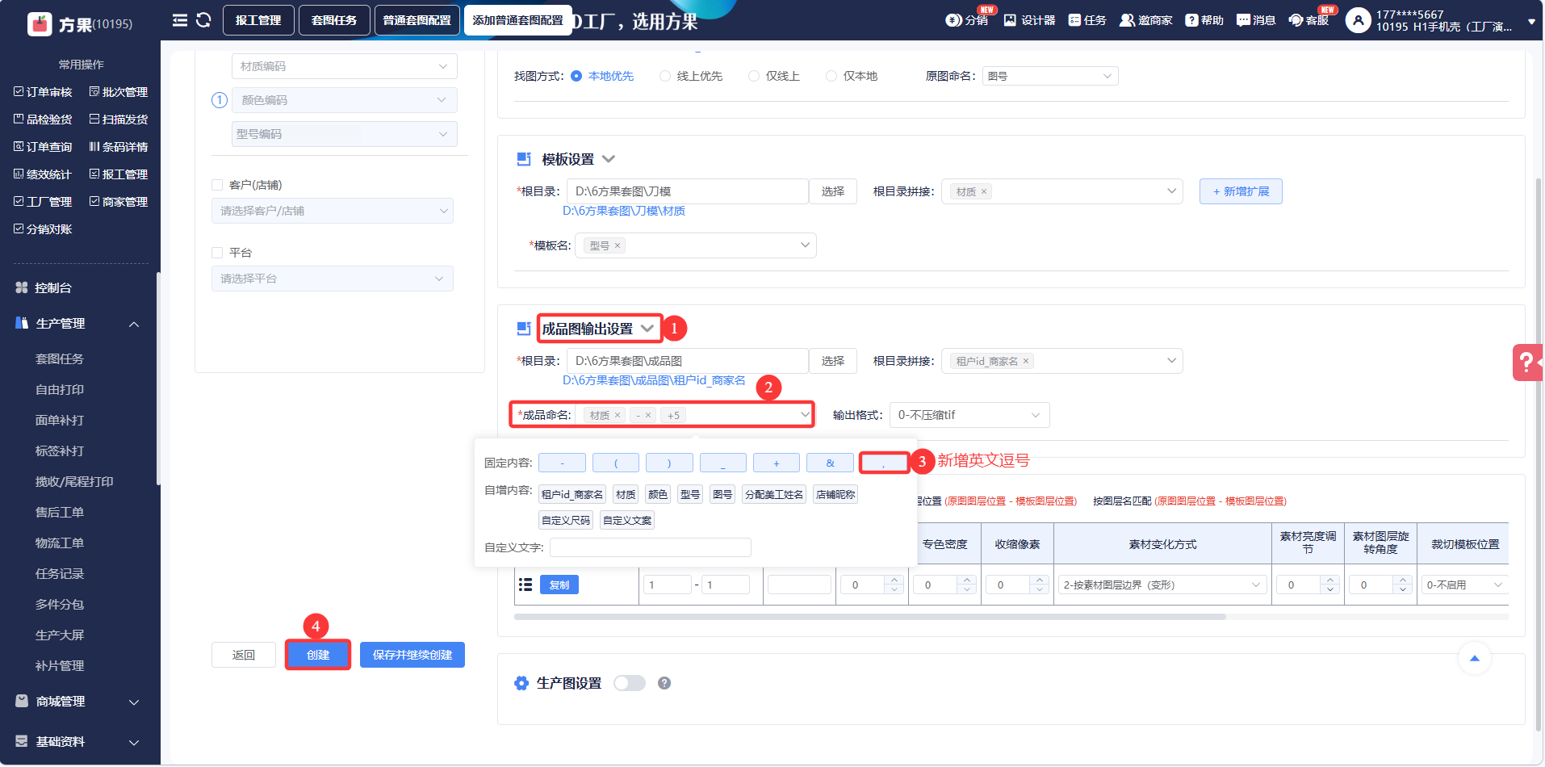Image resolution: width=1545 pixels, height=767 pixels.
Task: Switch to 报工管理 tab
Action: point(258,20)
